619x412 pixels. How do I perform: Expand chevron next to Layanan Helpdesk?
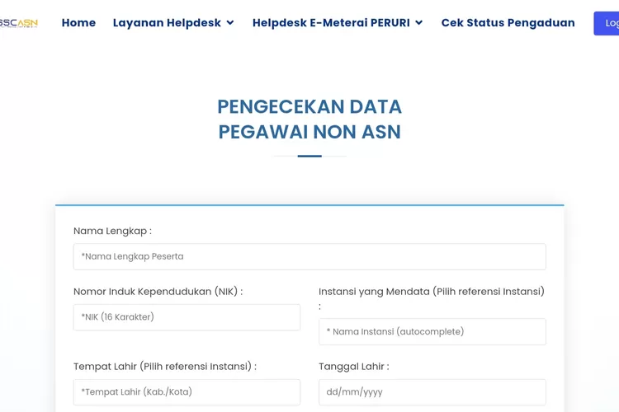point(230,23)
